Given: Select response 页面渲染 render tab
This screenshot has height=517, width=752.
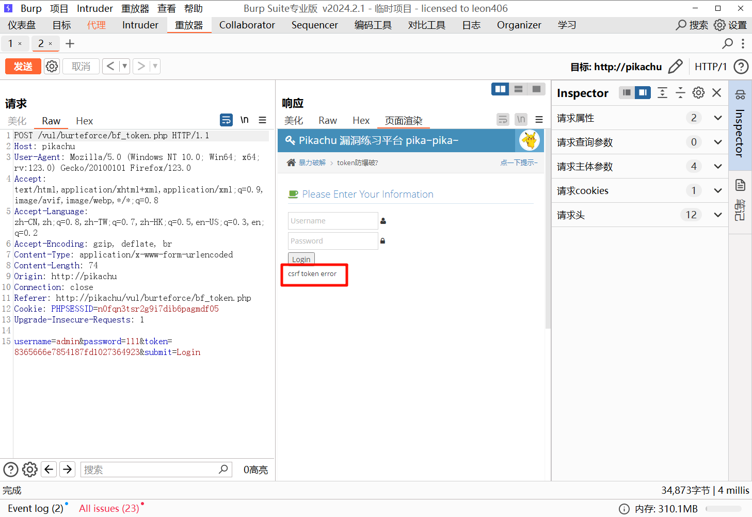Looking at the screenshot, I should point(404,120).
